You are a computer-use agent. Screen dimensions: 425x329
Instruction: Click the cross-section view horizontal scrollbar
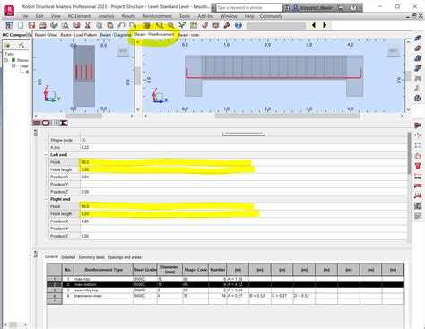click(83, 116)
